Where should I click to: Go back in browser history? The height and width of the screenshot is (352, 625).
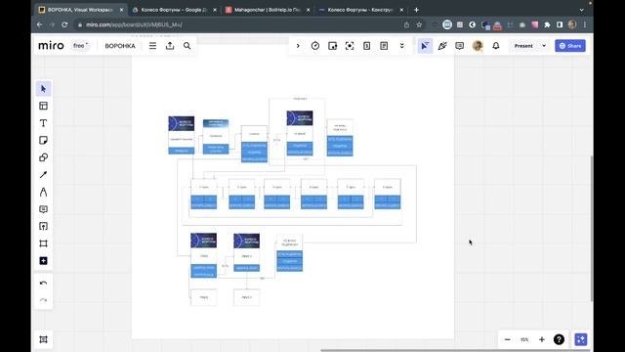(x=39, y=24)
